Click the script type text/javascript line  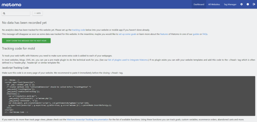[20, 82]
